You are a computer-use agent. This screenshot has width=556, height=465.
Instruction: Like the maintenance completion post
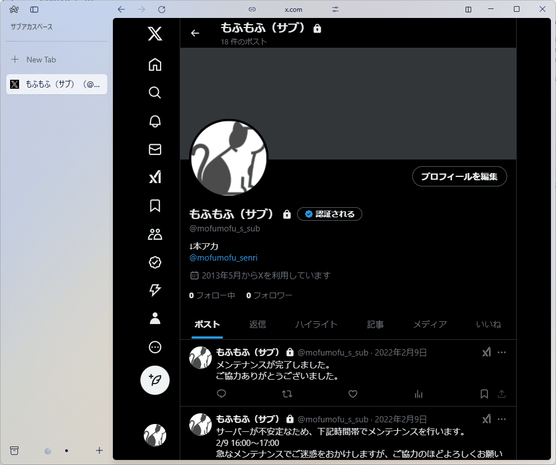tap(353, 394)
